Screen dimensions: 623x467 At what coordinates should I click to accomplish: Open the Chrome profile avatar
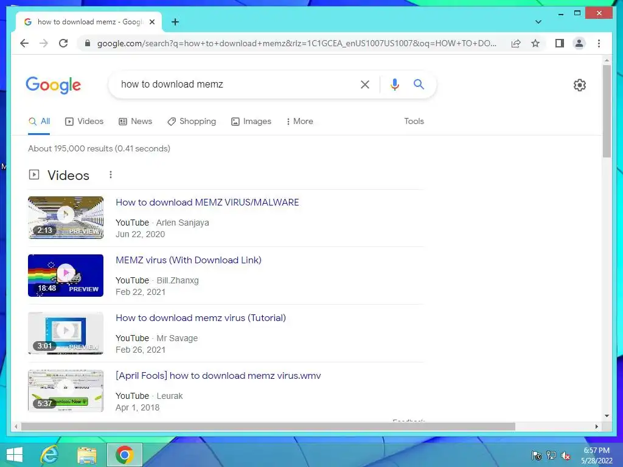tap(579, 43)
